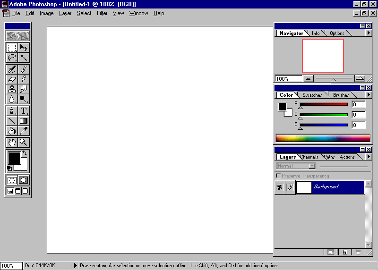Select the Rectangular Marquee tool
The image size is (378, 270).
[x=12, y=48]
